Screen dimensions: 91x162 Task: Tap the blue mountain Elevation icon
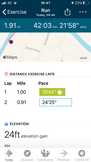tap(6, 124)
